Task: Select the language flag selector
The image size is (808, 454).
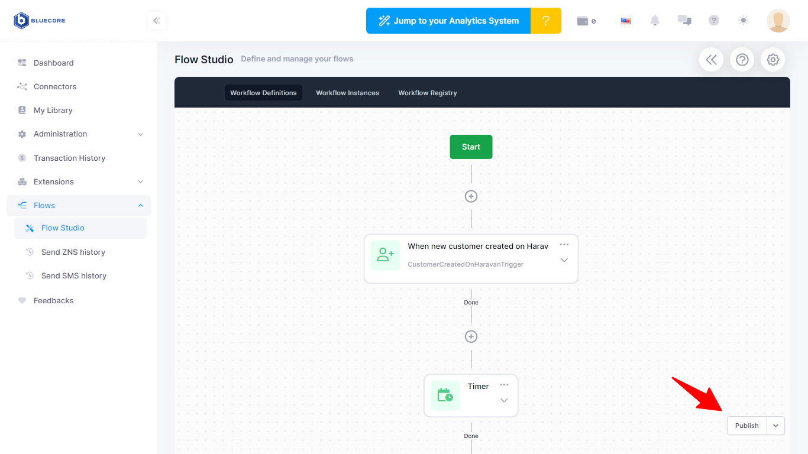Action: click(x=625, y=21)
